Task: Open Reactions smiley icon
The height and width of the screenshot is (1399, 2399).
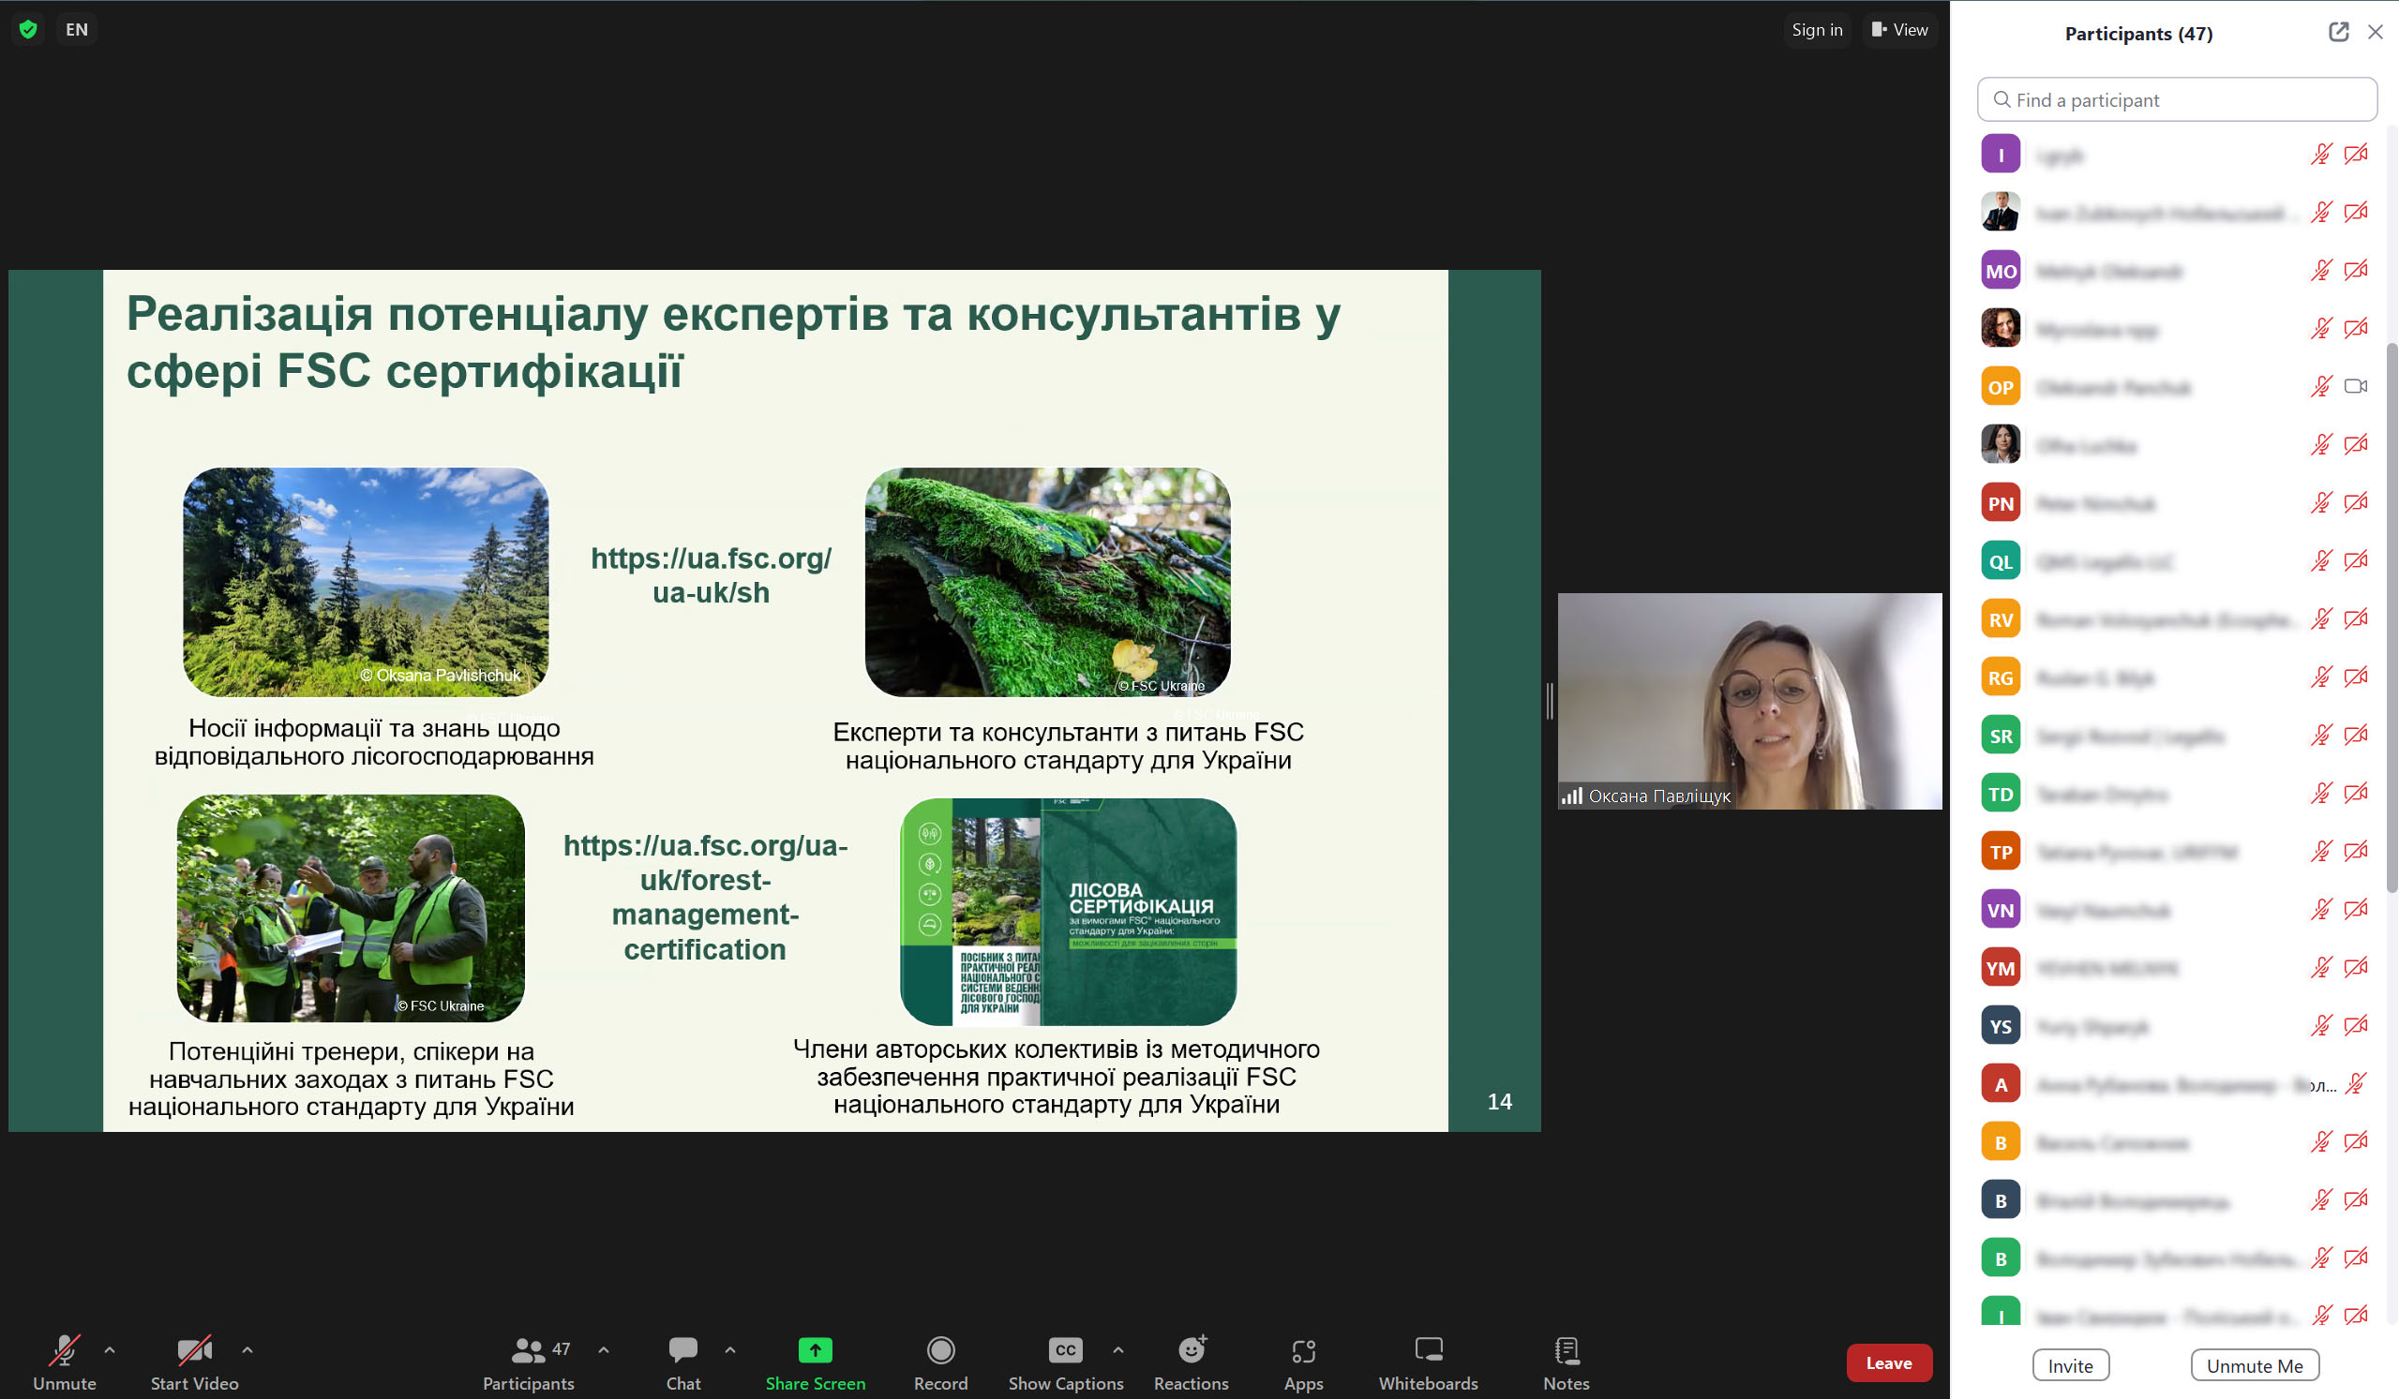Action: pos(1192,1349)
